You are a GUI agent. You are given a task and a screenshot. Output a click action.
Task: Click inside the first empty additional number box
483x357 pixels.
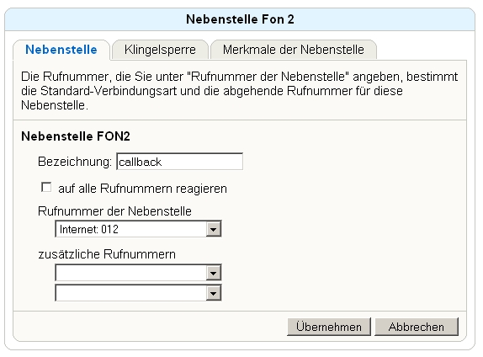point(131,273)
